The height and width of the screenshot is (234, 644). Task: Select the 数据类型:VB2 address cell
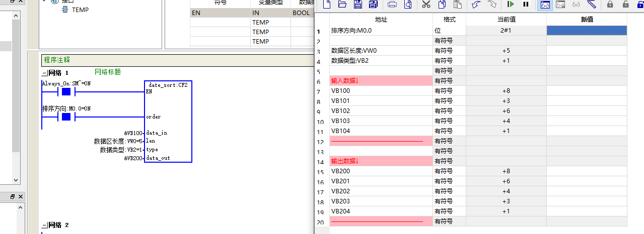click(381, 61)
